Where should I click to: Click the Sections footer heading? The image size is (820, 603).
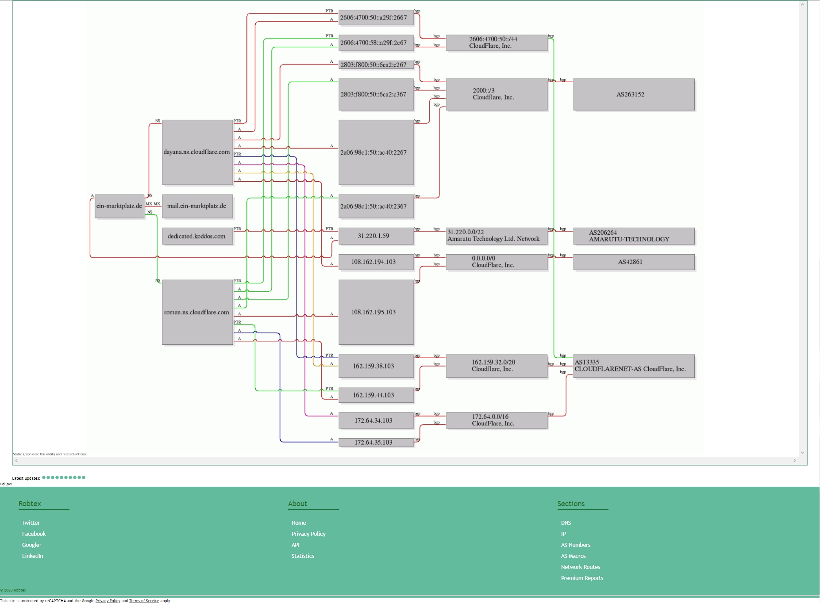[571, 504]
